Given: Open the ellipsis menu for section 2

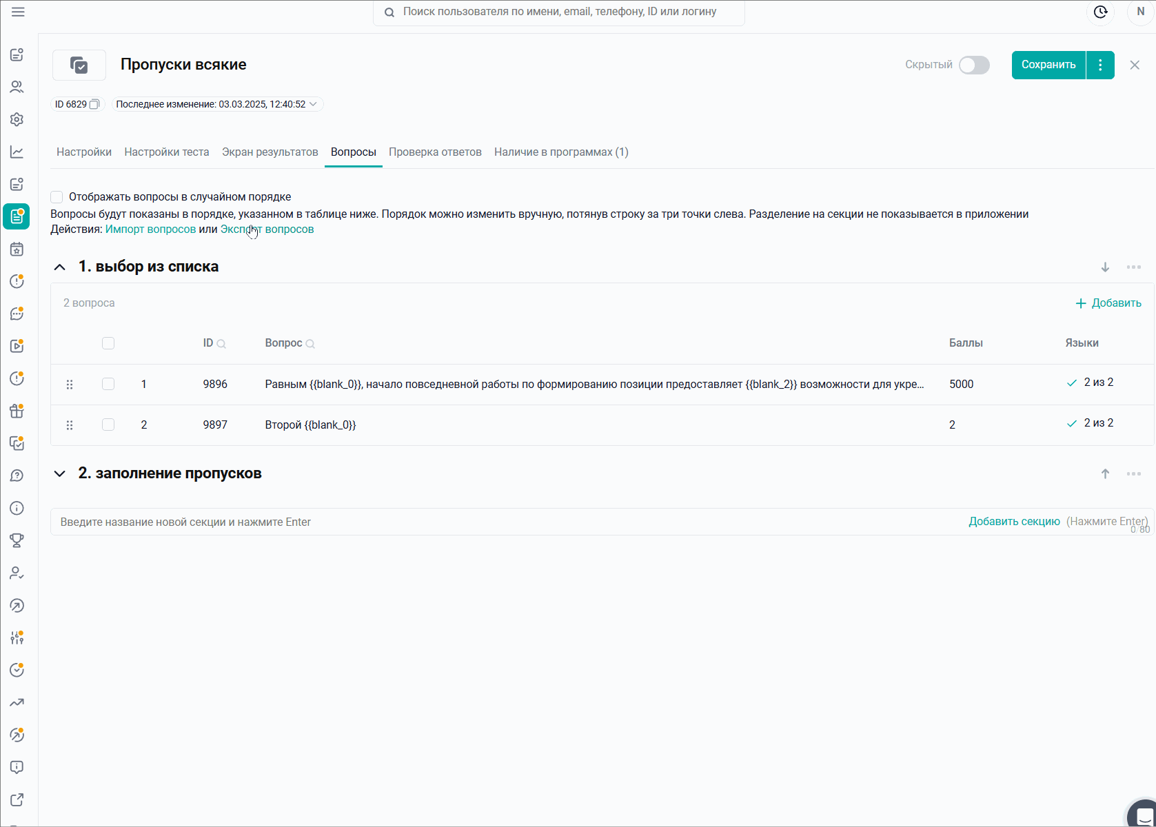Looking at the screenshot, I should click(x=1134, y=473).
